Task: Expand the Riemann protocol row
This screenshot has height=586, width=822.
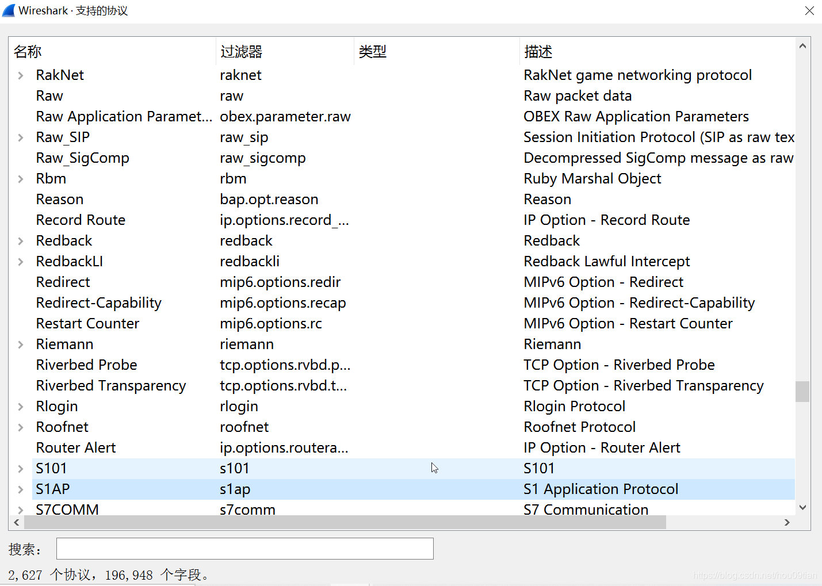Action: coord(21,344)
